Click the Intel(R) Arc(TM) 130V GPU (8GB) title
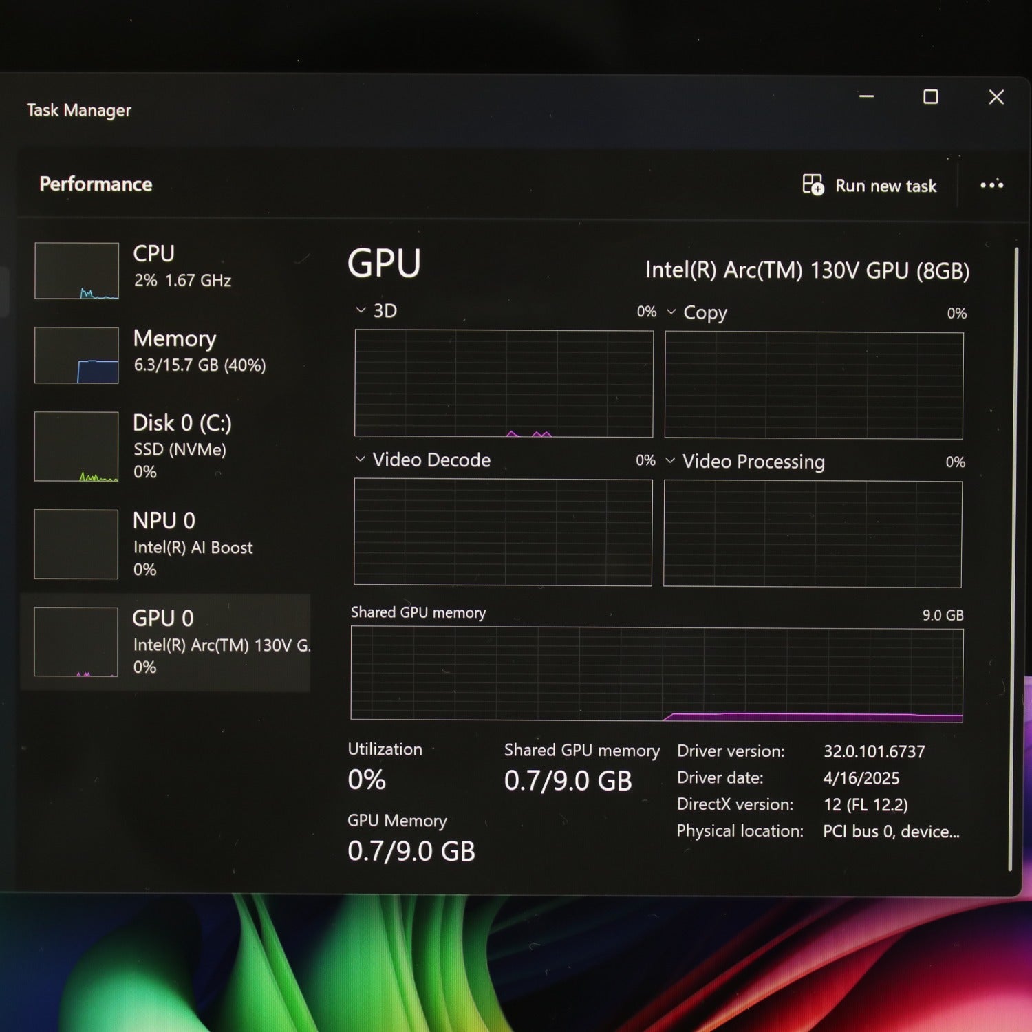This screenshot has width=1032, height=1032. tap(807, 270)
